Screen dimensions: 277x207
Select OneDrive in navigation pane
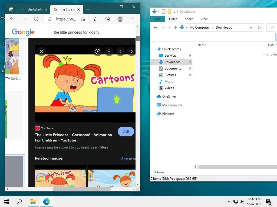tap(169, 96)
